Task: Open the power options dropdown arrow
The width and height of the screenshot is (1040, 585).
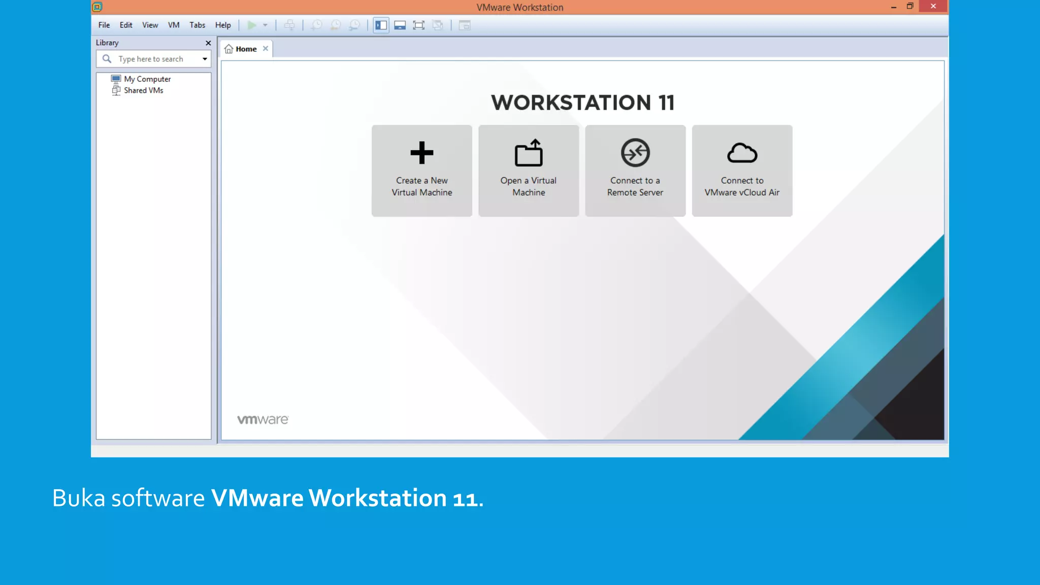Action: tap(265, 25)
